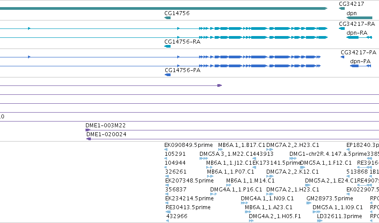Image resolution: width=379 pixels, height=223 pixels.
Task: Select the long teal gene bar
Action: point(163,8)
